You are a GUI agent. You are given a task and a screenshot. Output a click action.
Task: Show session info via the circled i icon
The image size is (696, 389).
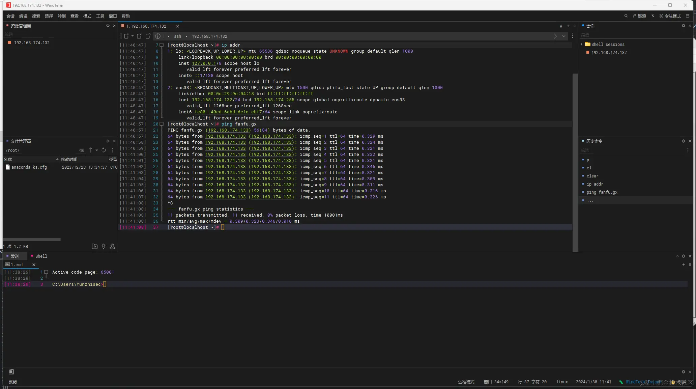(158, 36)
